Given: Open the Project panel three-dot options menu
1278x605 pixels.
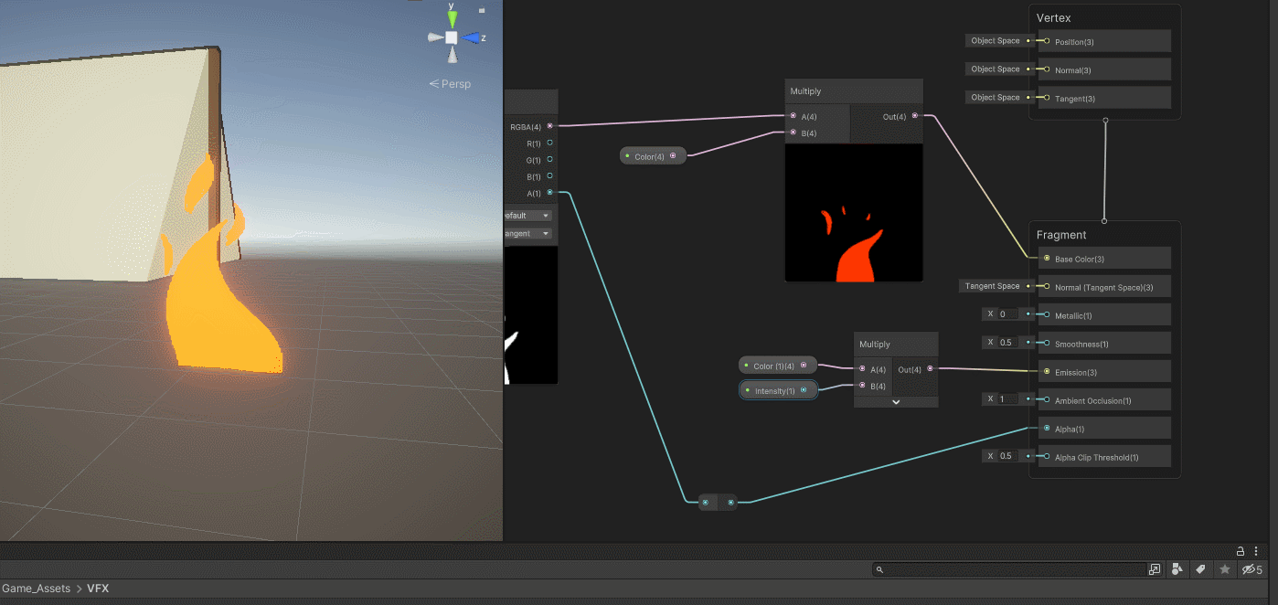Looking at the screenshot, I should 1258,551.
